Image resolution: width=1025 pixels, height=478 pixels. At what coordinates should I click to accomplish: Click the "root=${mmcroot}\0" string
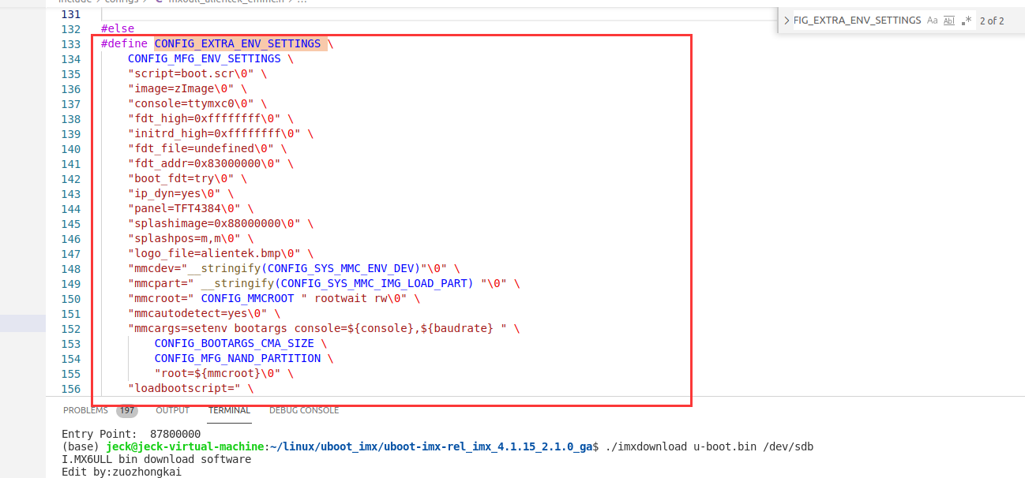pyautogui.click(x=217, y=374)
